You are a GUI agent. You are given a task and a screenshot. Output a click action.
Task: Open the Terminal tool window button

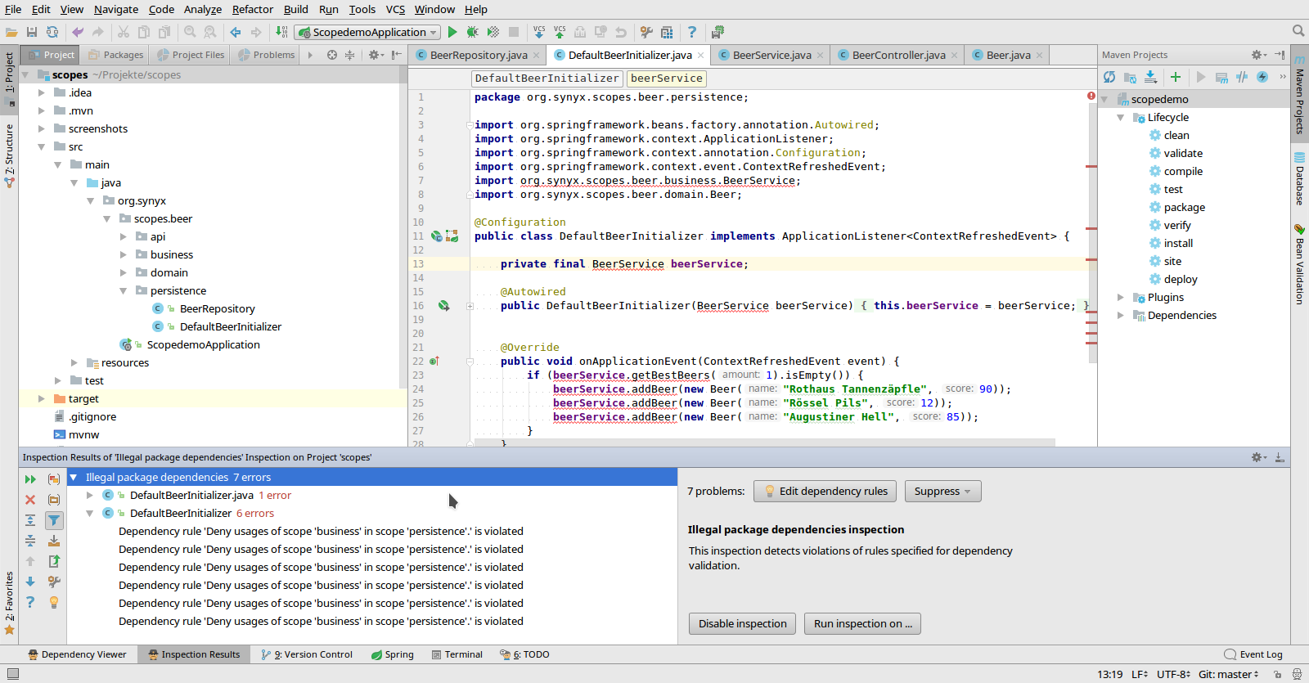457,654
